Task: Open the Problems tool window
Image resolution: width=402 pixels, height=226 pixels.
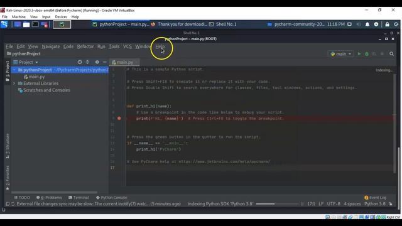Action: click(x=49, y=198)
